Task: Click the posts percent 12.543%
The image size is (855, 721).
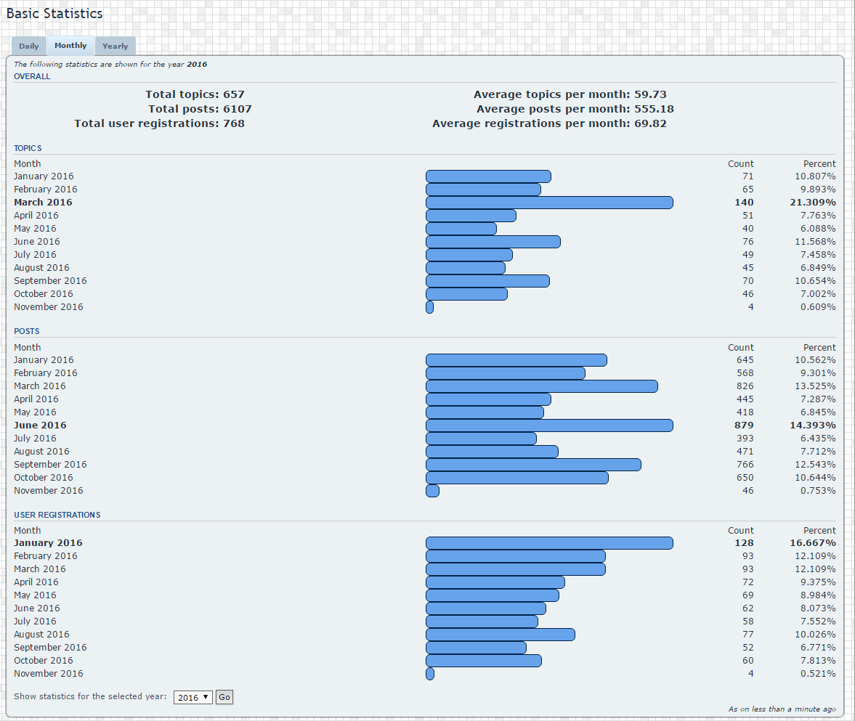Action: pyautogui.click(x=814, y=464)
